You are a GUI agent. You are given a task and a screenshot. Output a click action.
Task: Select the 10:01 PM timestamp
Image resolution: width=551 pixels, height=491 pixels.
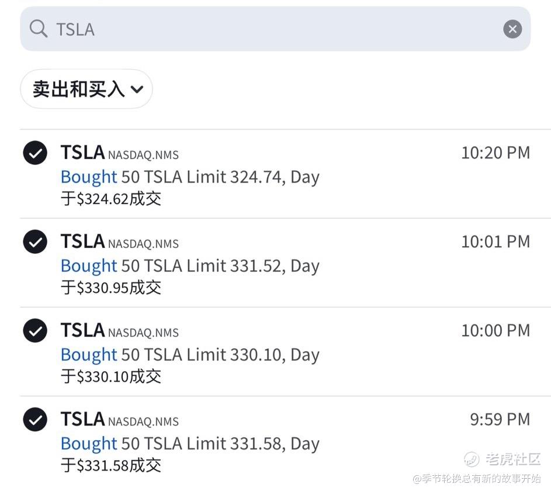495,242
